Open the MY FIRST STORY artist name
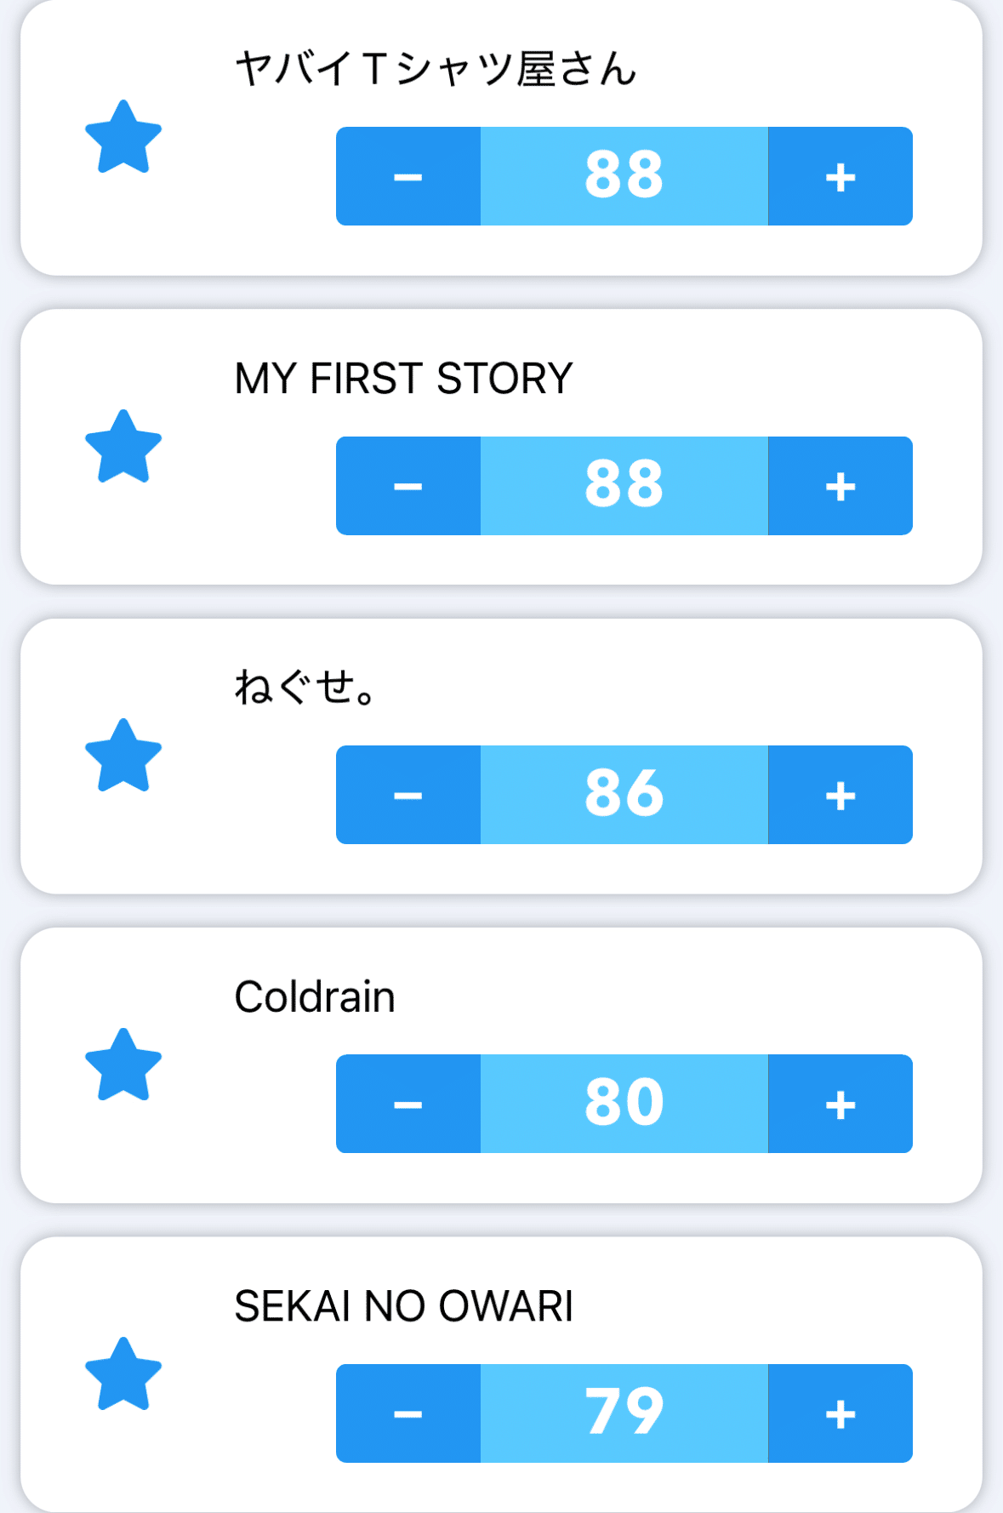 coord(403,379)
